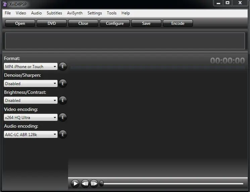
Task: Click the 00:00:00 timecode display
Action: 228,61
